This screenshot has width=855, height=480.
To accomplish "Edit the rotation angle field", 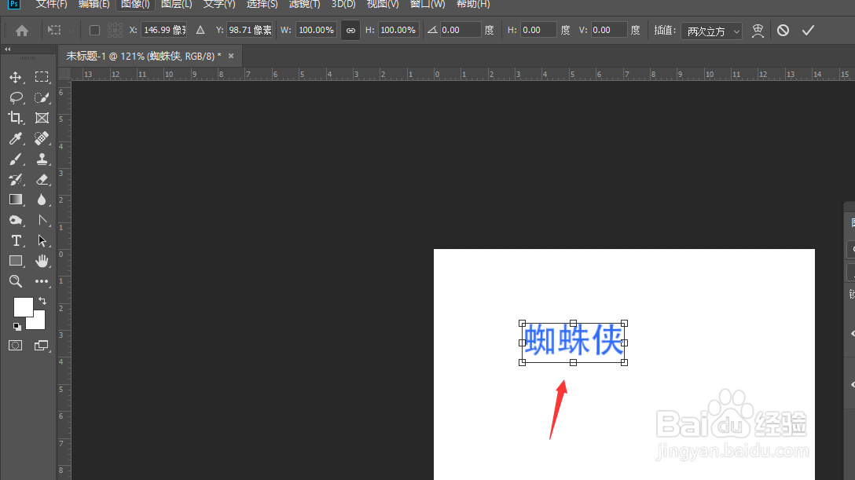I will pyautogui.click(x=461, y=30).
